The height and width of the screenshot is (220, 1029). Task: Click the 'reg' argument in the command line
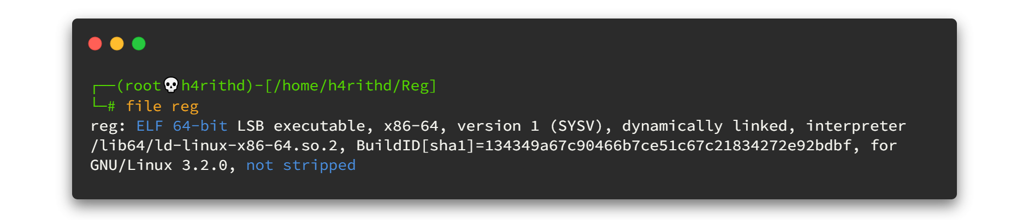185,107
